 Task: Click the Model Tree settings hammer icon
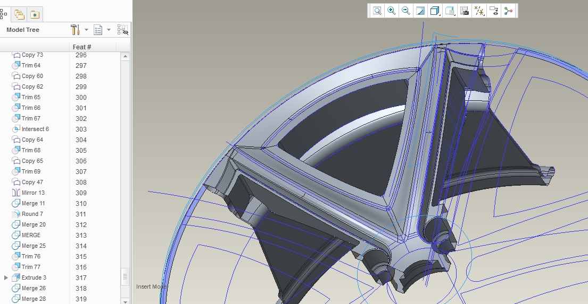(75, 30)
